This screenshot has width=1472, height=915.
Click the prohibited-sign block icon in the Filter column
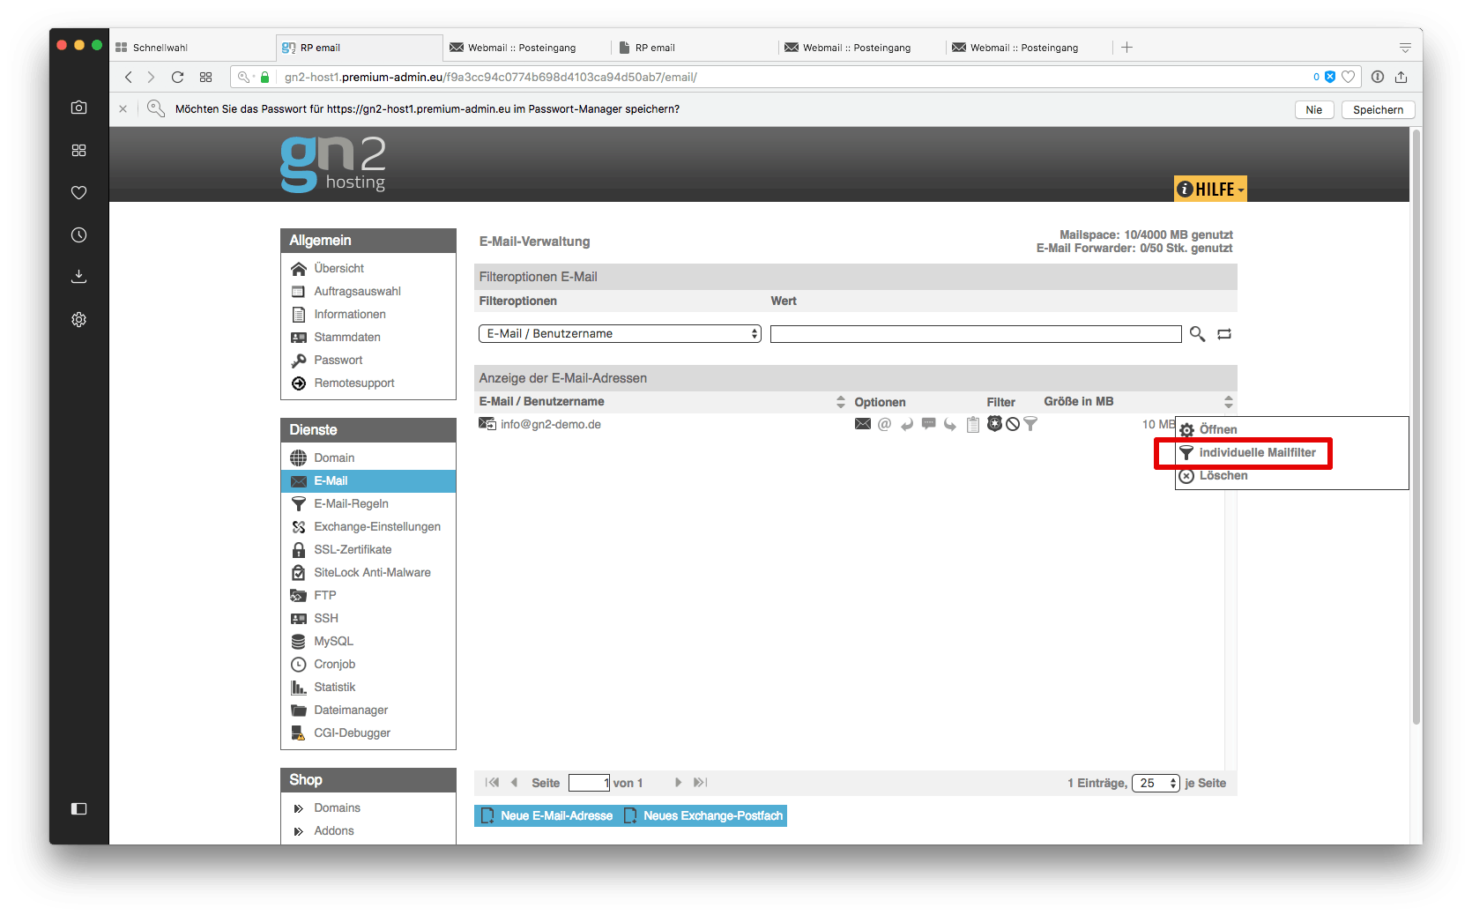coord(1013,424)
